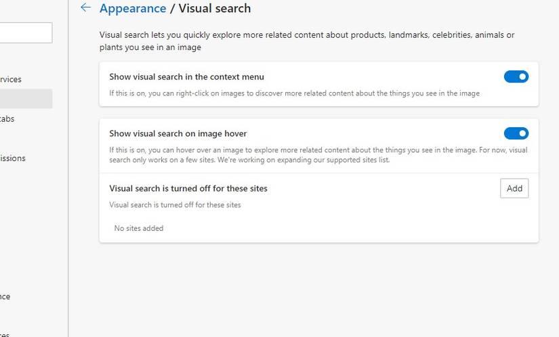Image resolution: width=559 pixels, height=337 pixels.
Task: Click "Show visual search in the context menu" label
Action: tap(186, 77)
